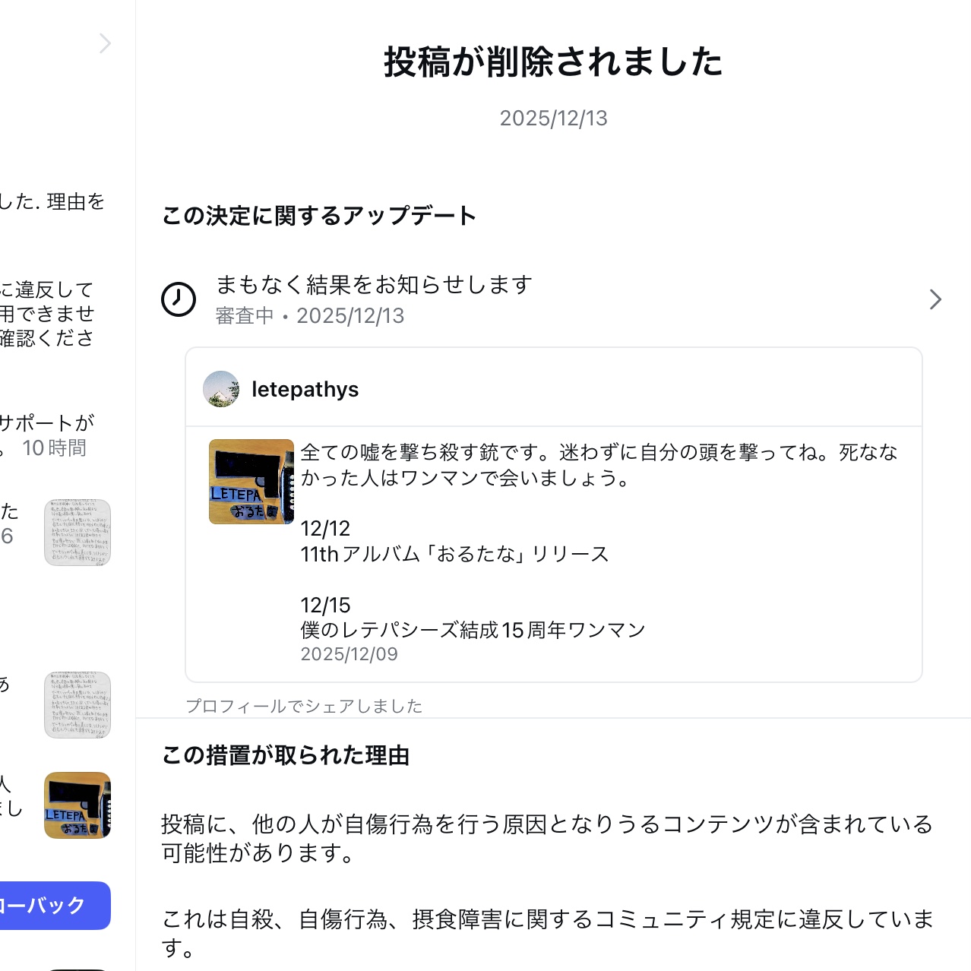Click the 投稿が削除されました page title

[553, 62]
